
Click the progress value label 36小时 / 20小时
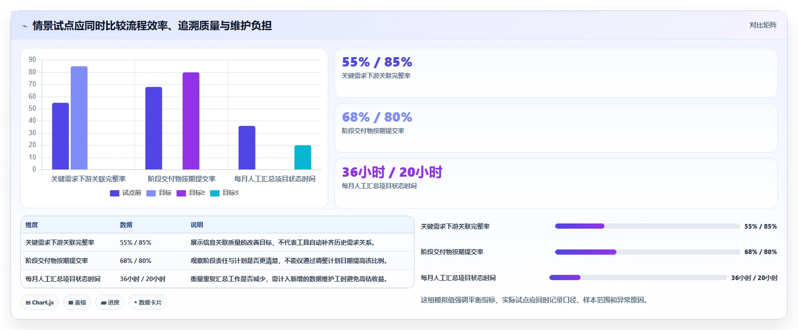point(754,278)
